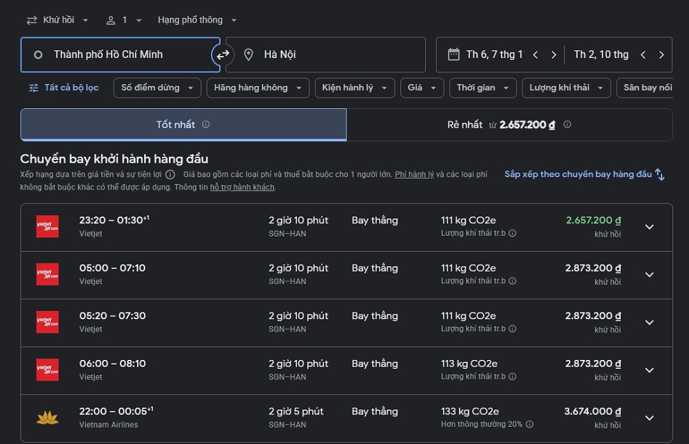Click the price '2.657.200 ₫' in green
This screenshot has height=444, width=689.
coord(594,220)
